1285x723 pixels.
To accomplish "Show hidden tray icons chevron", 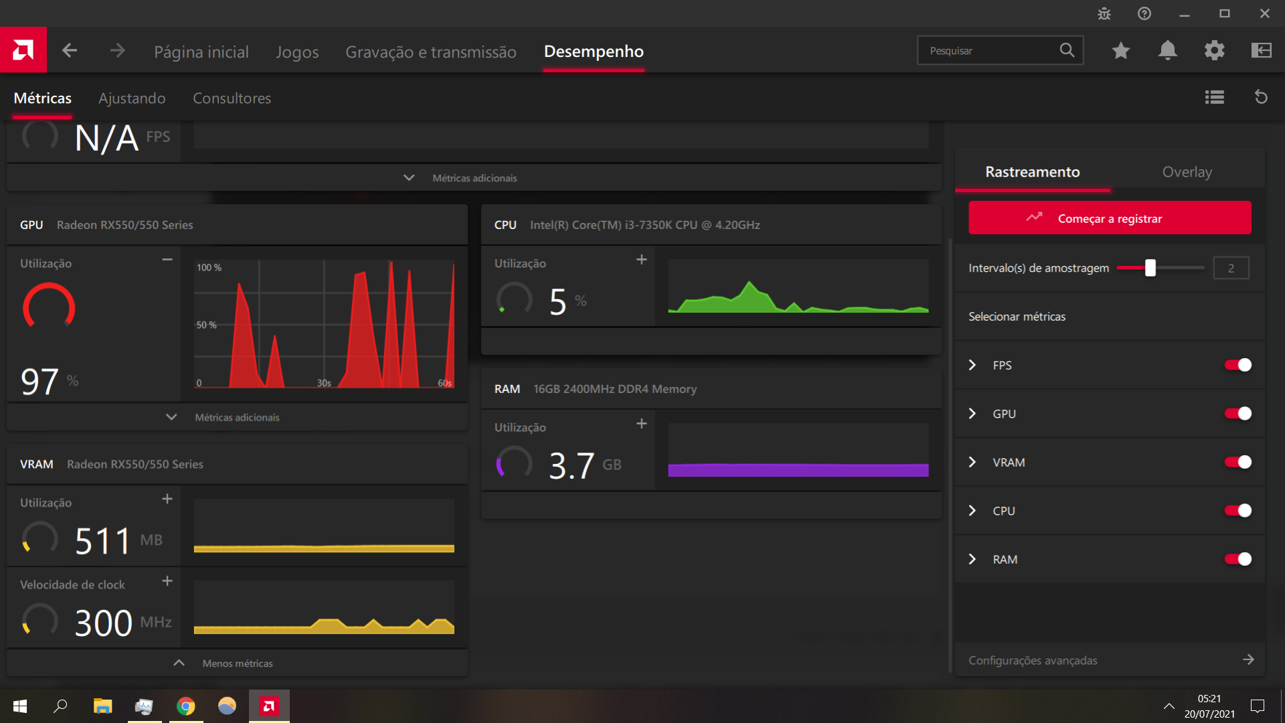I will click(x=1169, y=706).
